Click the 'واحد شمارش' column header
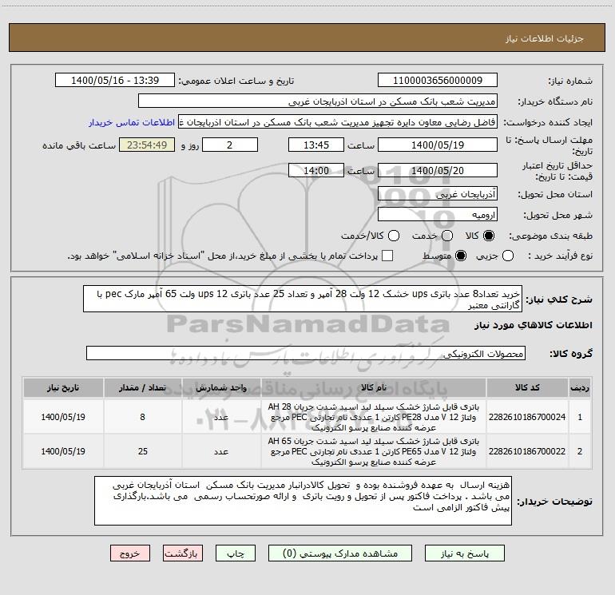Screen dimensions: 615x595 tap(221, 387)
